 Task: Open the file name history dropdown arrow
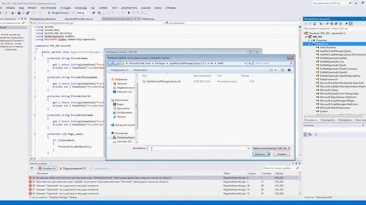coord(248,148)
